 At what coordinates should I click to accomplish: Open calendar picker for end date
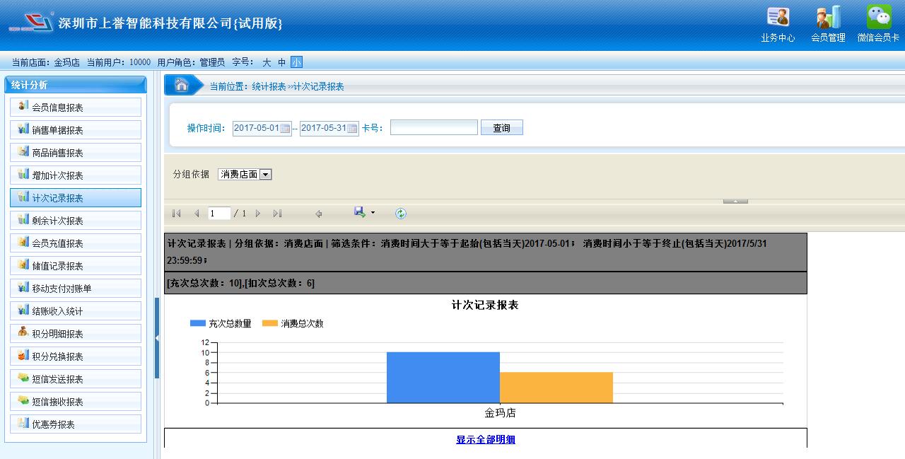pos(352,129)
